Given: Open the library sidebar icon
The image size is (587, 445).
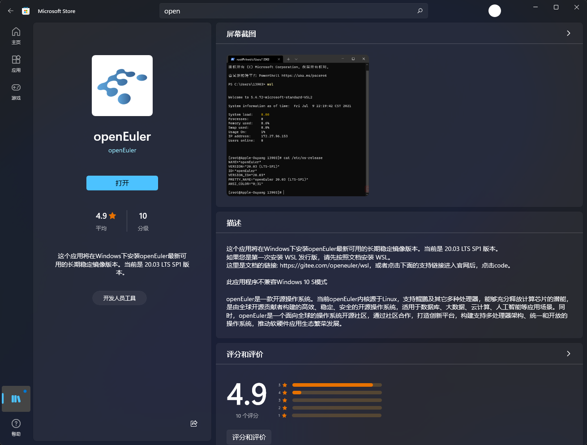Looking at the screenshot, I should (x=16, y=399).
